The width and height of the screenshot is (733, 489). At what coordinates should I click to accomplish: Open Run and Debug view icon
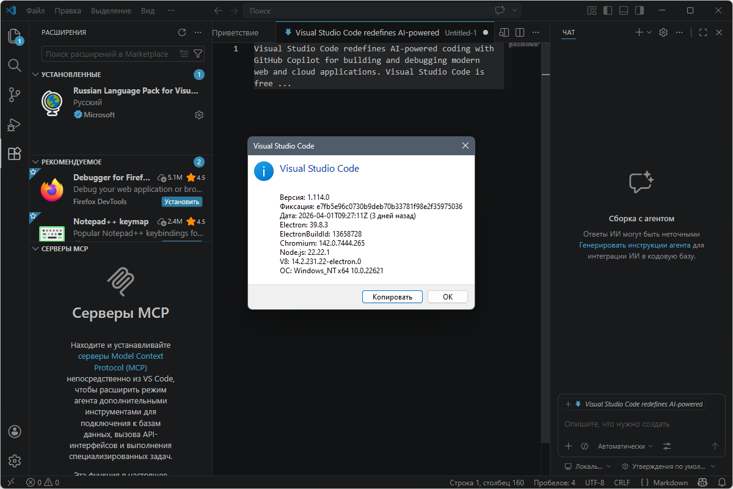(x=15, y=125)
